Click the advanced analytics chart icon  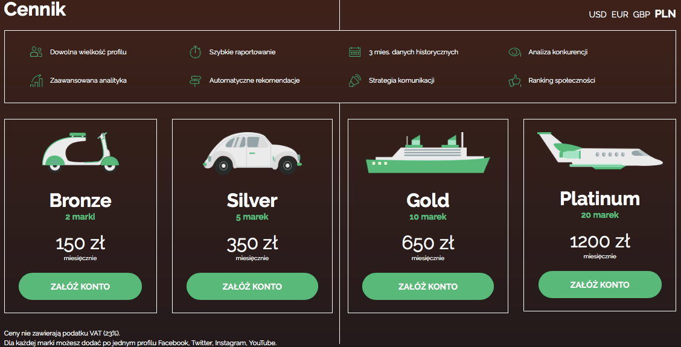pyautogui.click(x=36, y=80)
